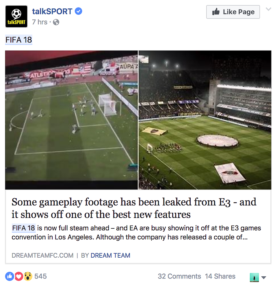Open the post options chevron at top right
The height and width of the screenshot is (286, 277).
point(268,9)
